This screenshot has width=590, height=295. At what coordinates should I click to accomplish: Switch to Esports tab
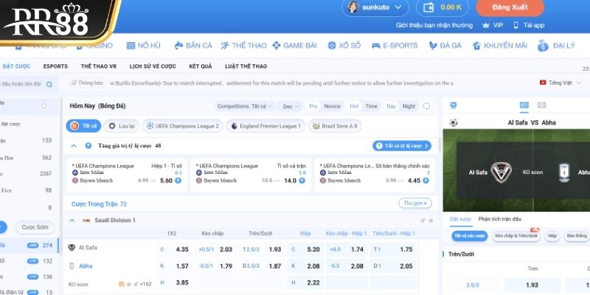coord(55,66)
